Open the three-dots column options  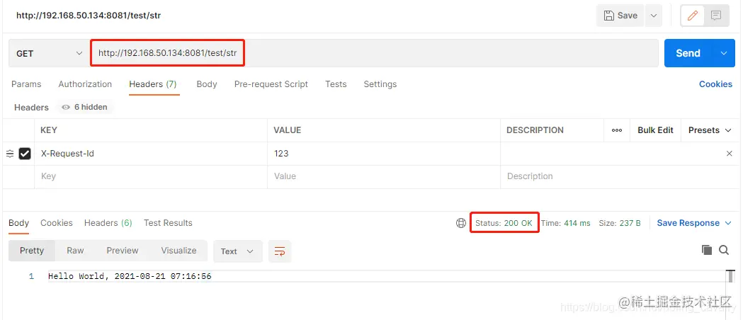pyautogui.click(x=617, y=130)
